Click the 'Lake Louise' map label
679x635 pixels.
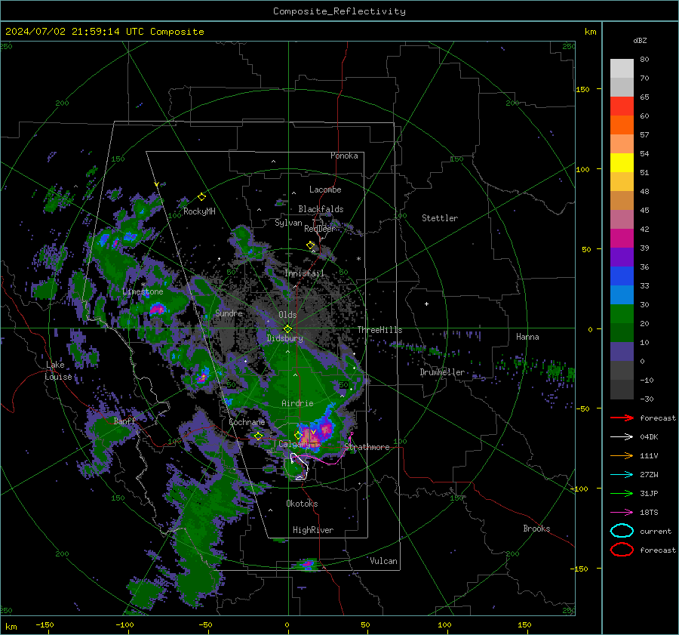58,371
